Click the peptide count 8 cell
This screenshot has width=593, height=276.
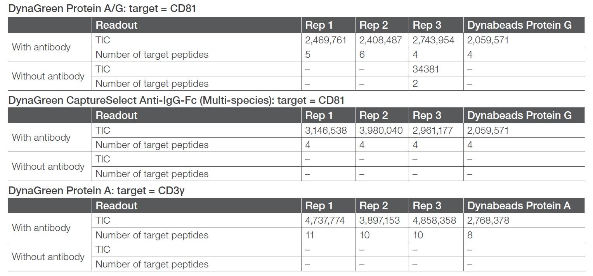pos(470,235)
